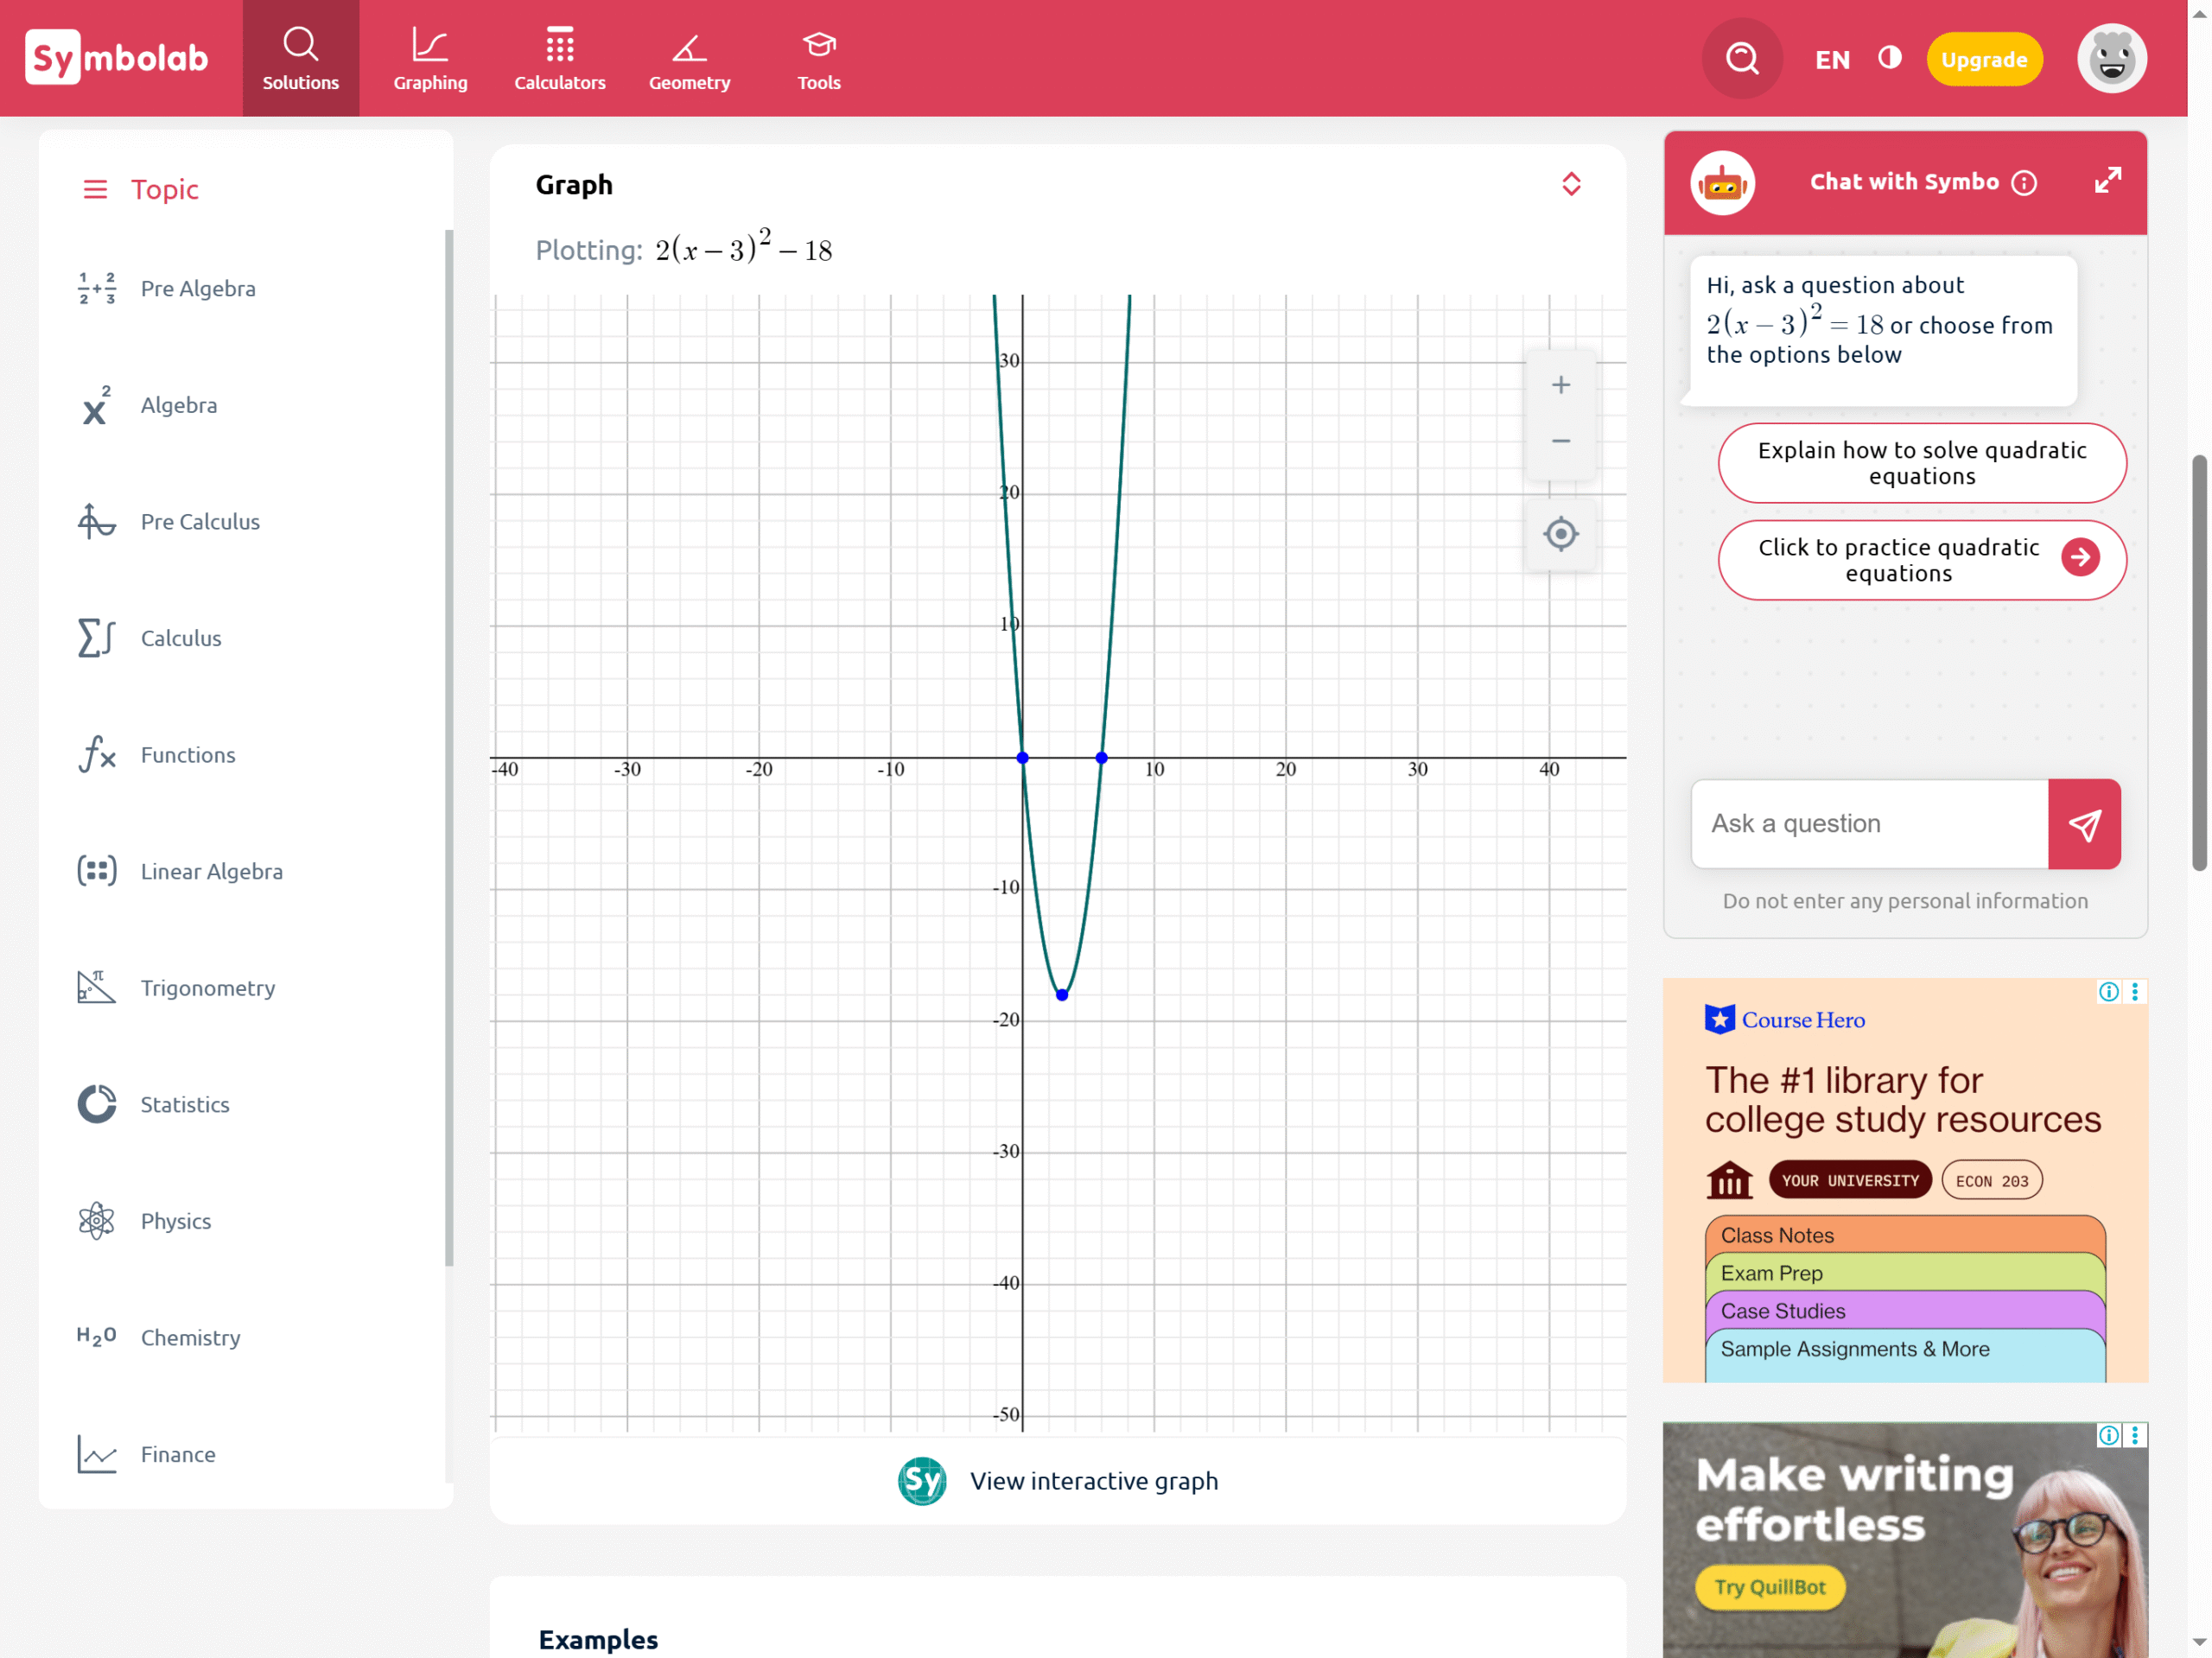Choose Explain how to solve quadratic equations

click(1921, 463)
